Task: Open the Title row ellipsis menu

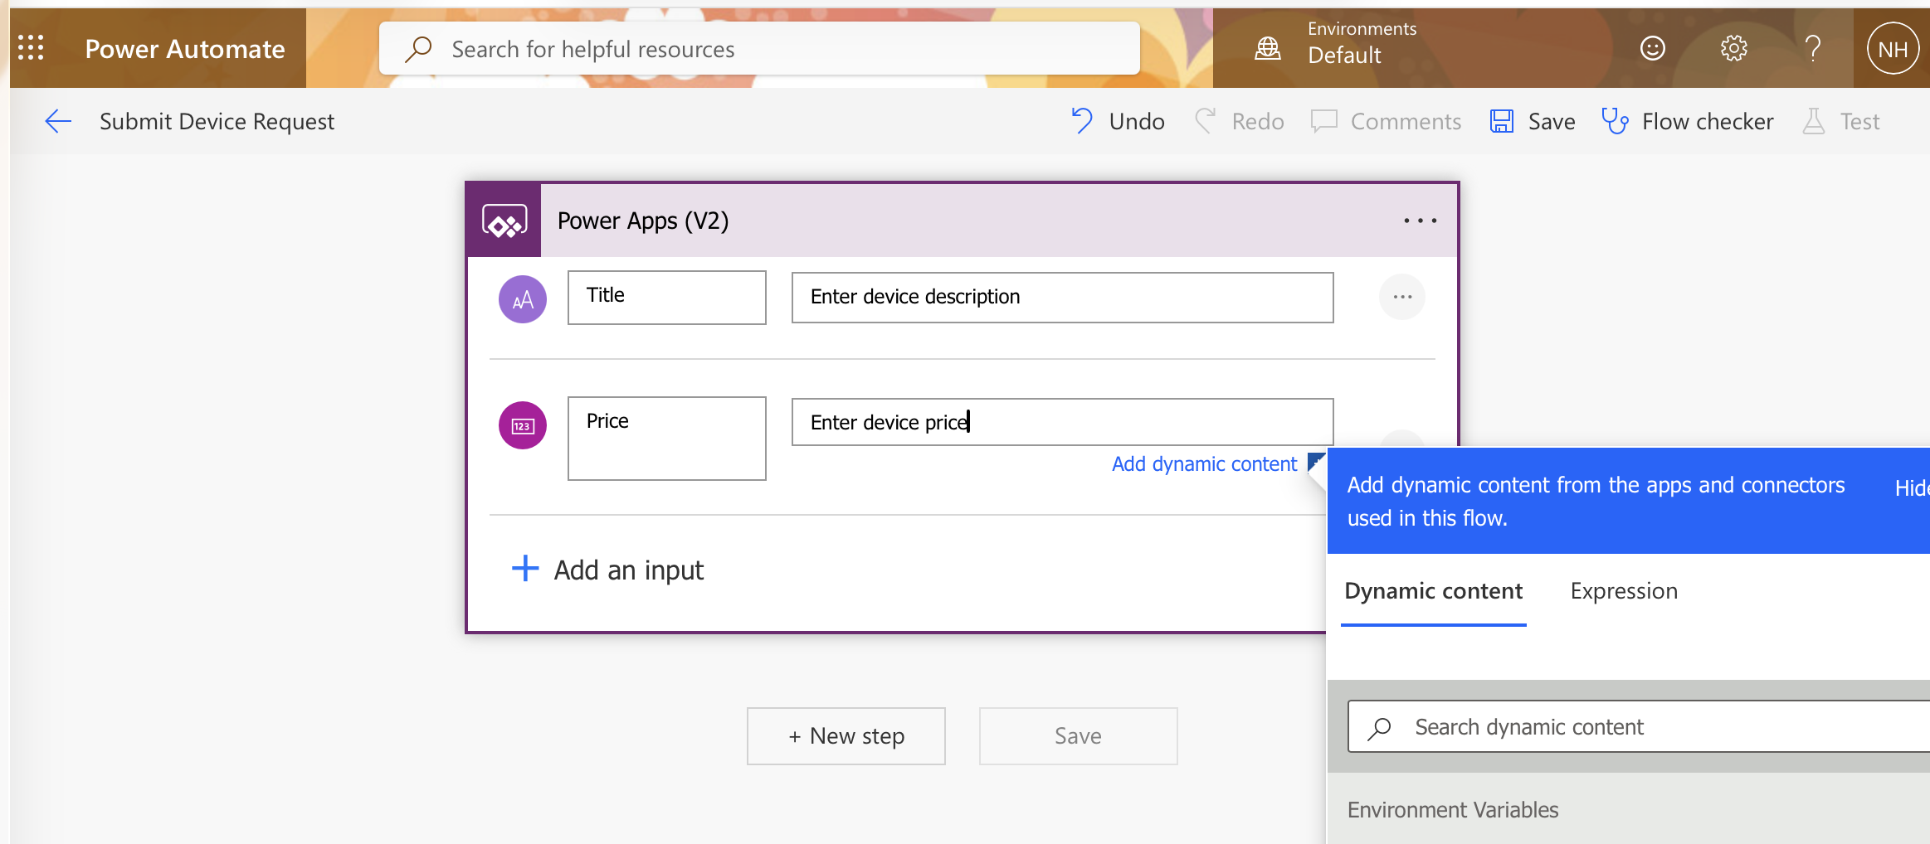Action: [x=1402, y=297]
